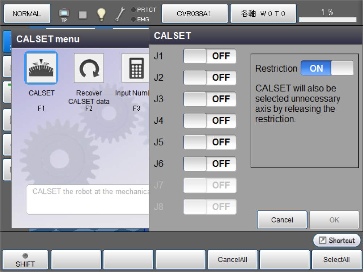The height and width of the screenshot is (272, 363).
Task: Click the 1% speed progress bar
Action: click(x=328, y=19)
